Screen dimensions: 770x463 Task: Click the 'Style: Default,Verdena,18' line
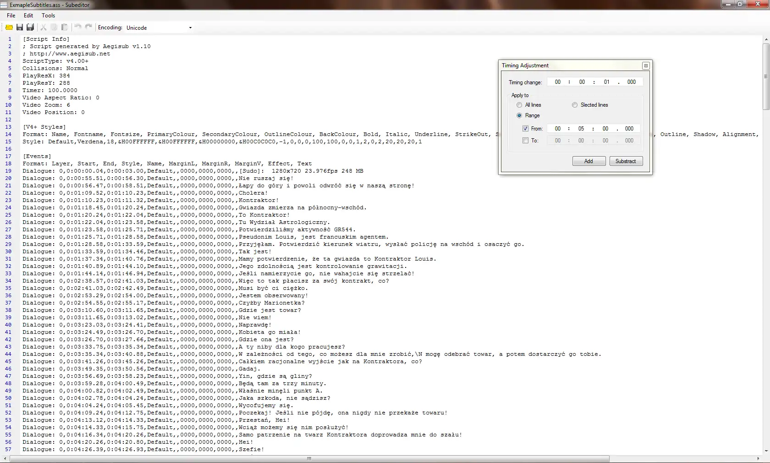click(222, 142)
